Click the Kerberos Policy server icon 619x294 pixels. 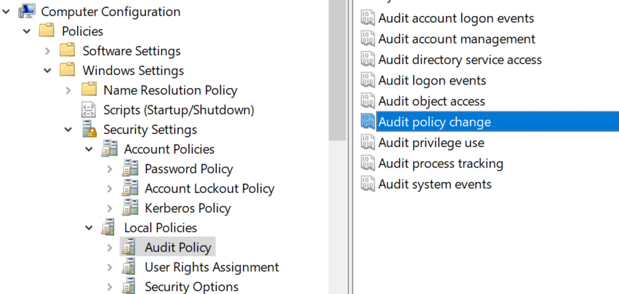coord(130,208)
